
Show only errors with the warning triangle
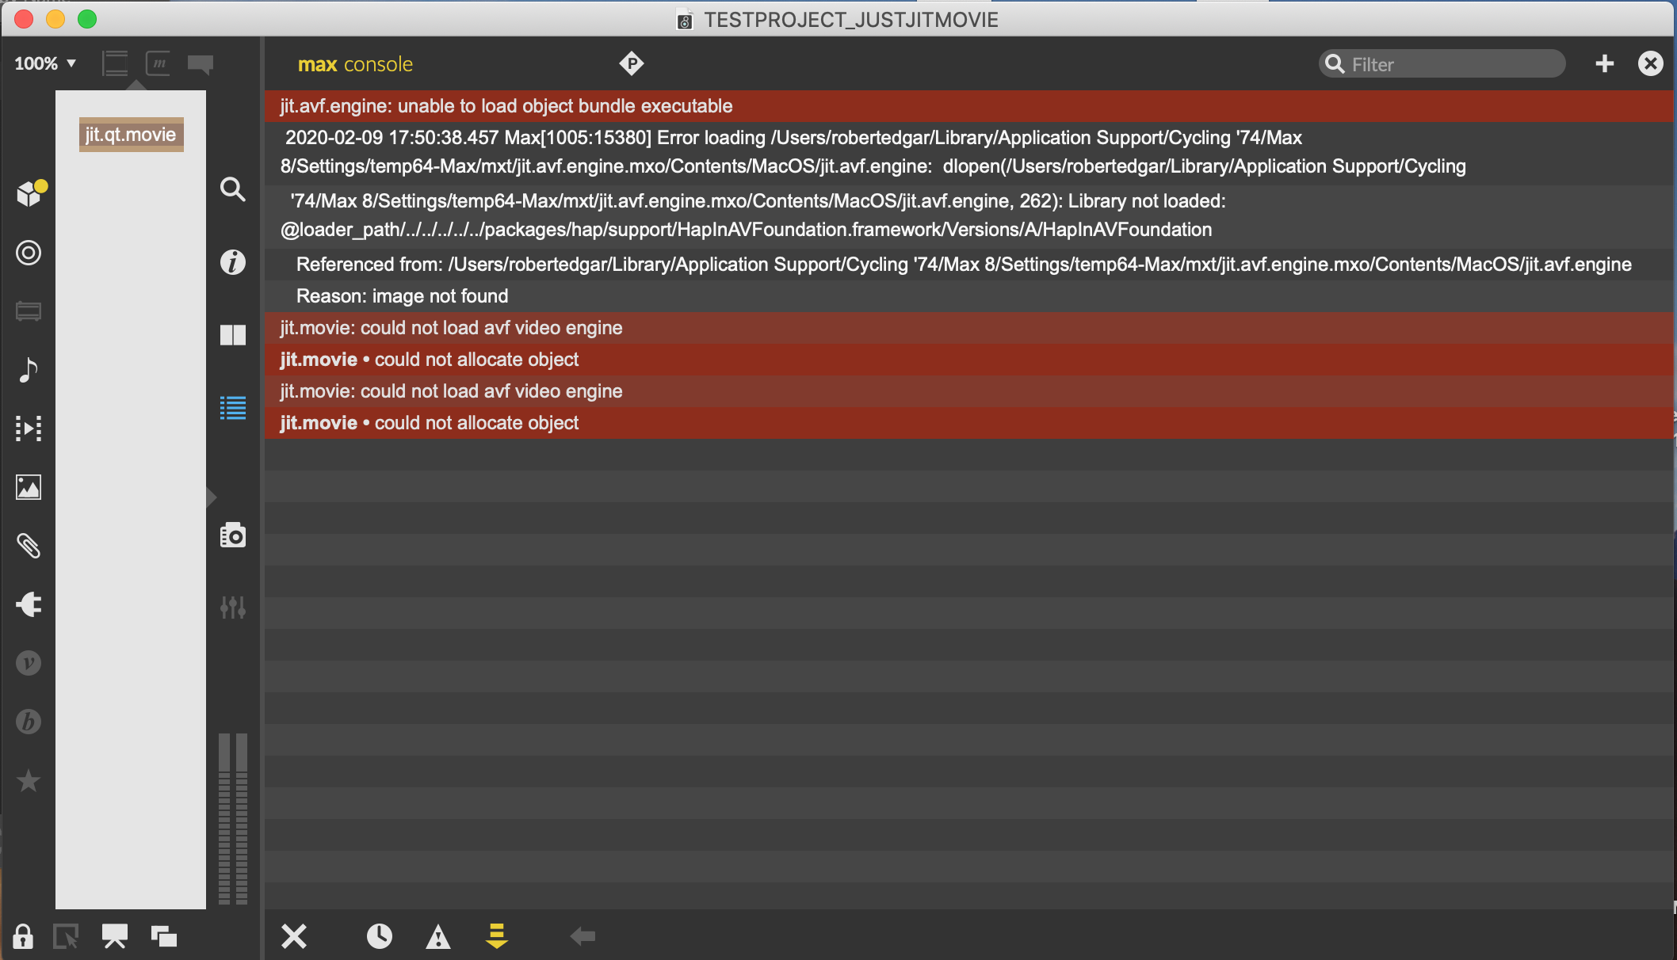pos(438,937)
